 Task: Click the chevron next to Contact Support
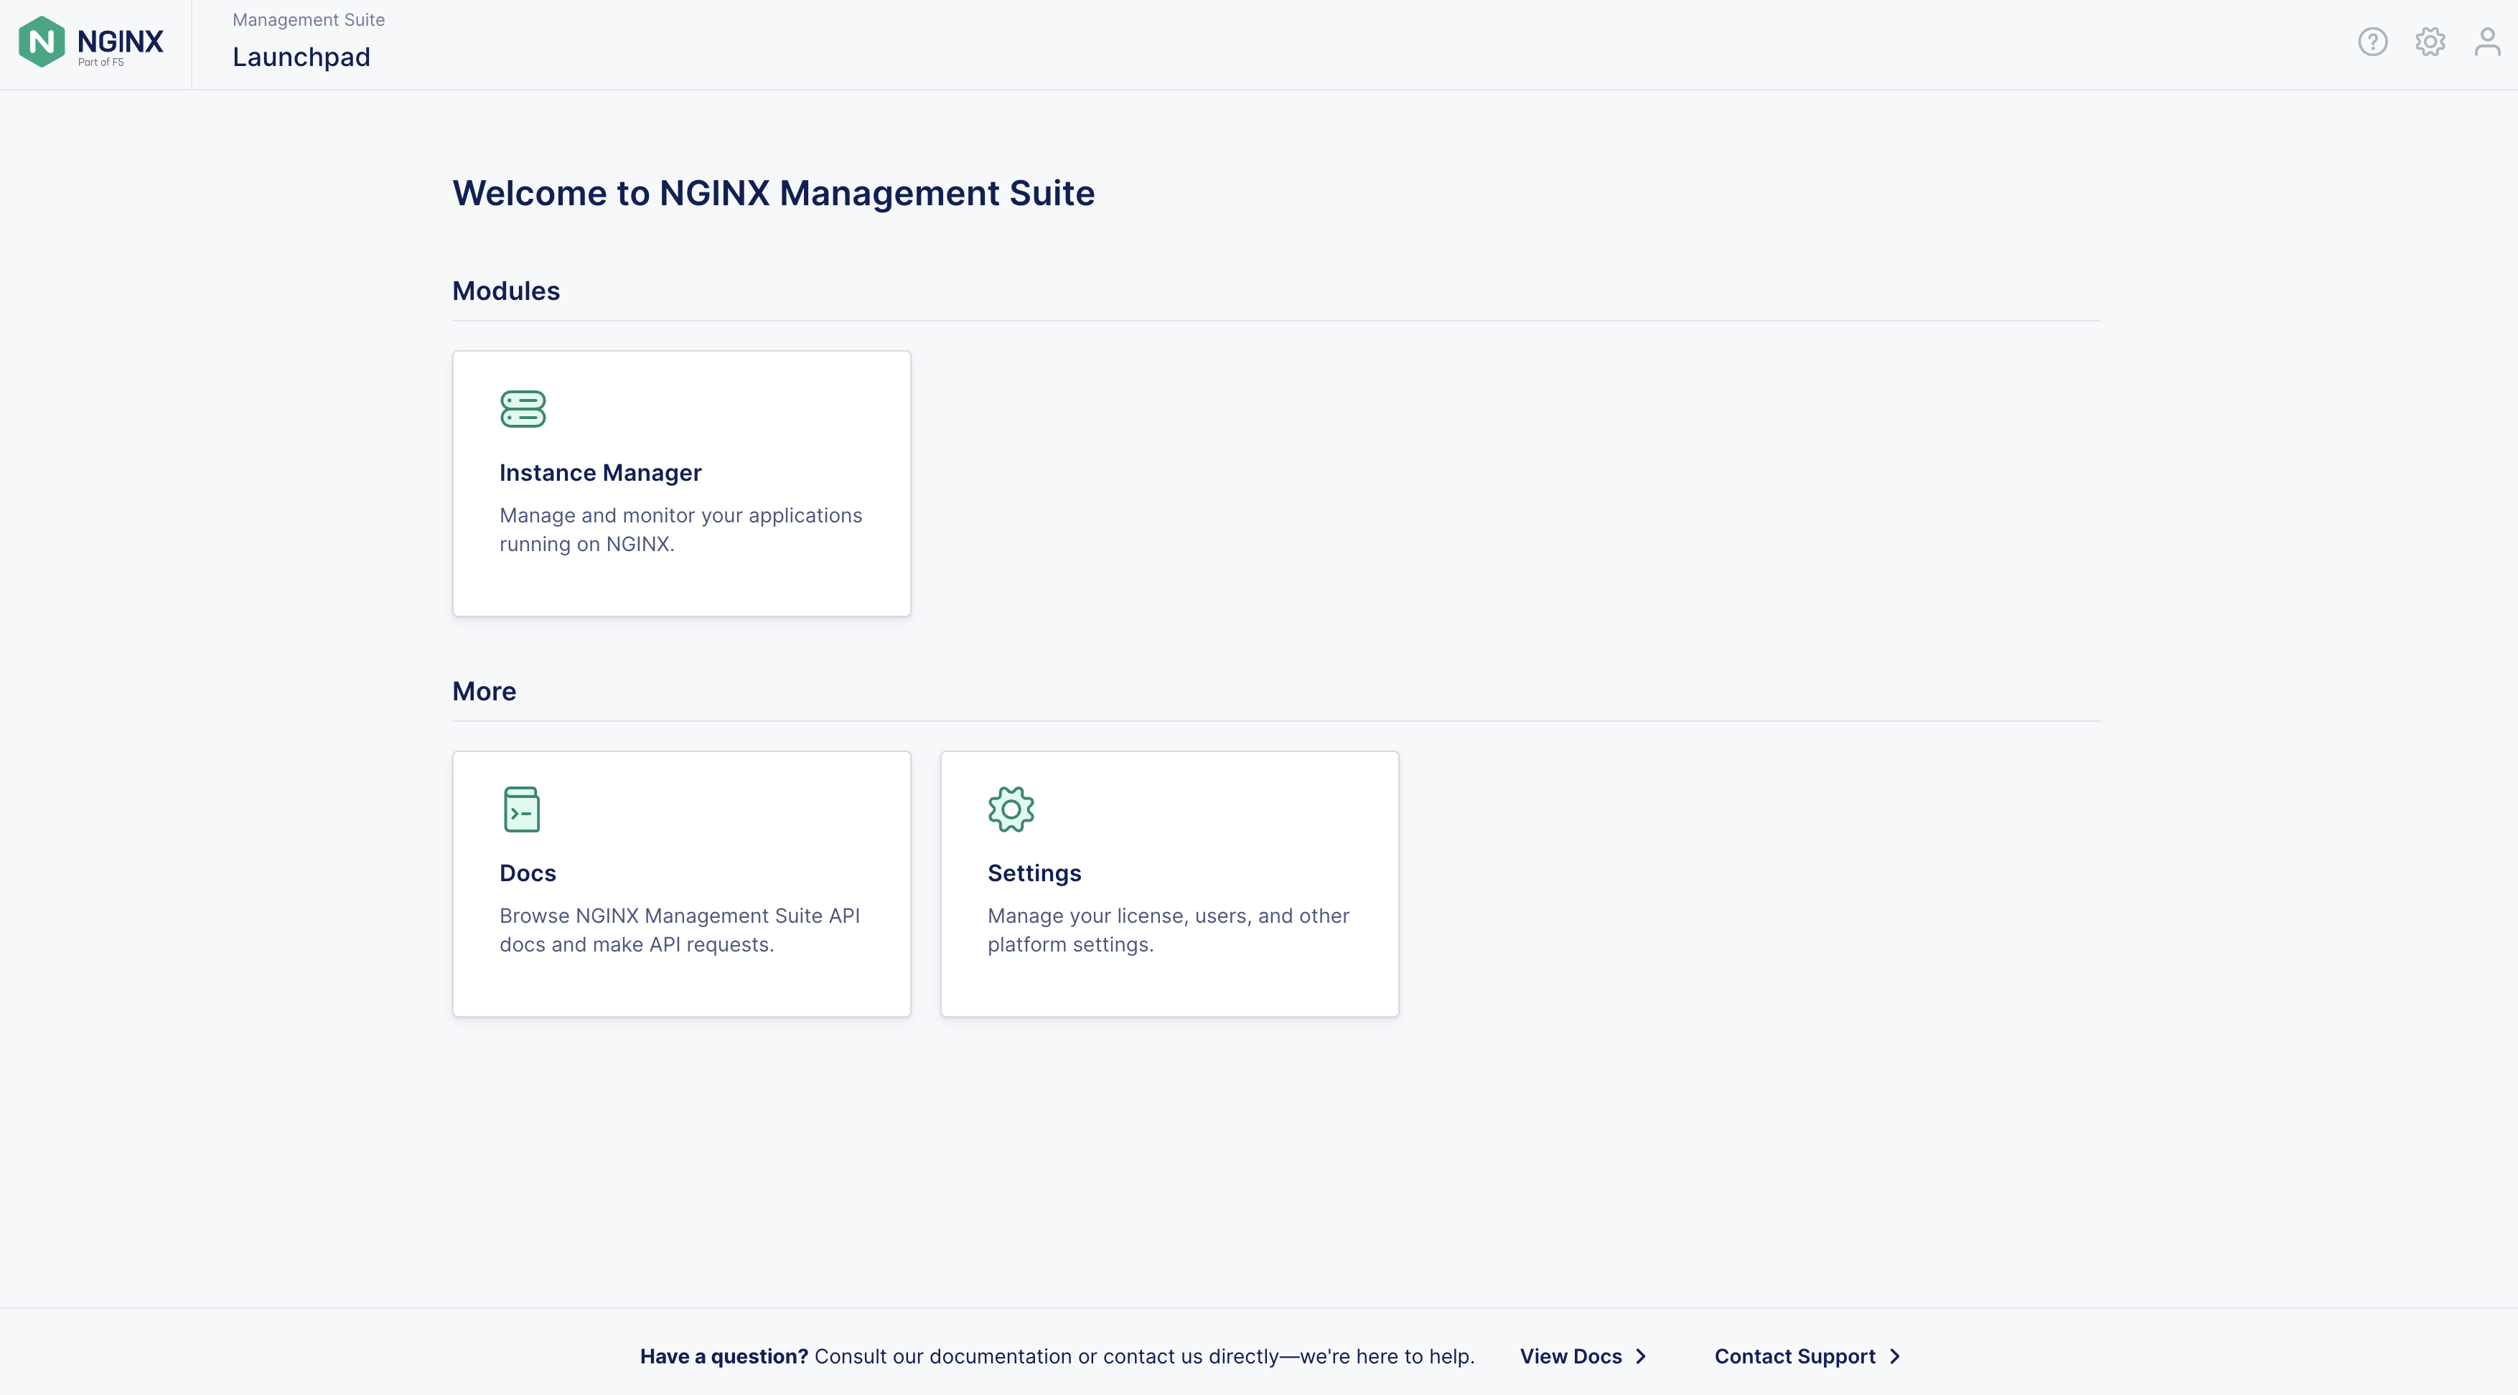[1894, 1356]
